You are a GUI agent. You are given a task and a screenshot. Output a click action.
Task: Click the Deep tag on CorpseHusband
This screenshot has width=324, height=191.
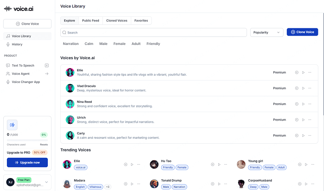253,187
